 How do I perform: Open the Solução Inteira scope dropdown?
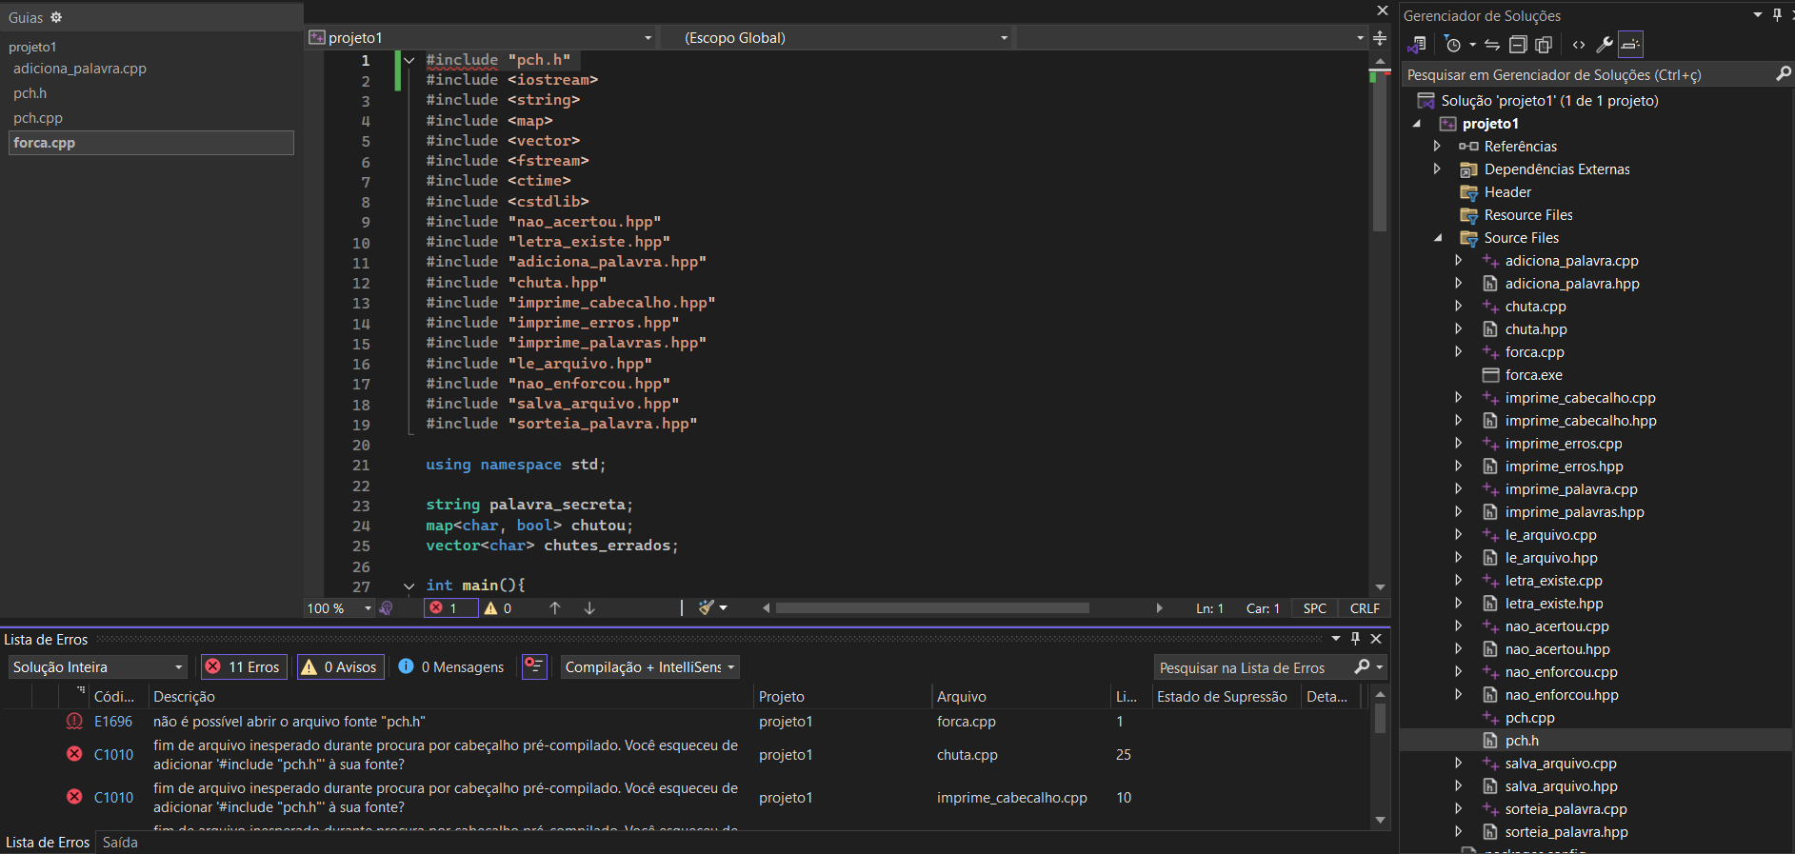coord(97,667)
